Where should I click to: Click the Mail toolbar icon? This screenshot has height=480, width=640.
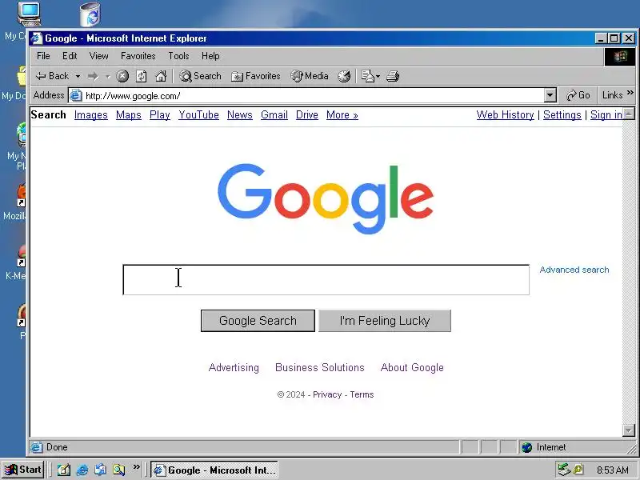(367, 76)
